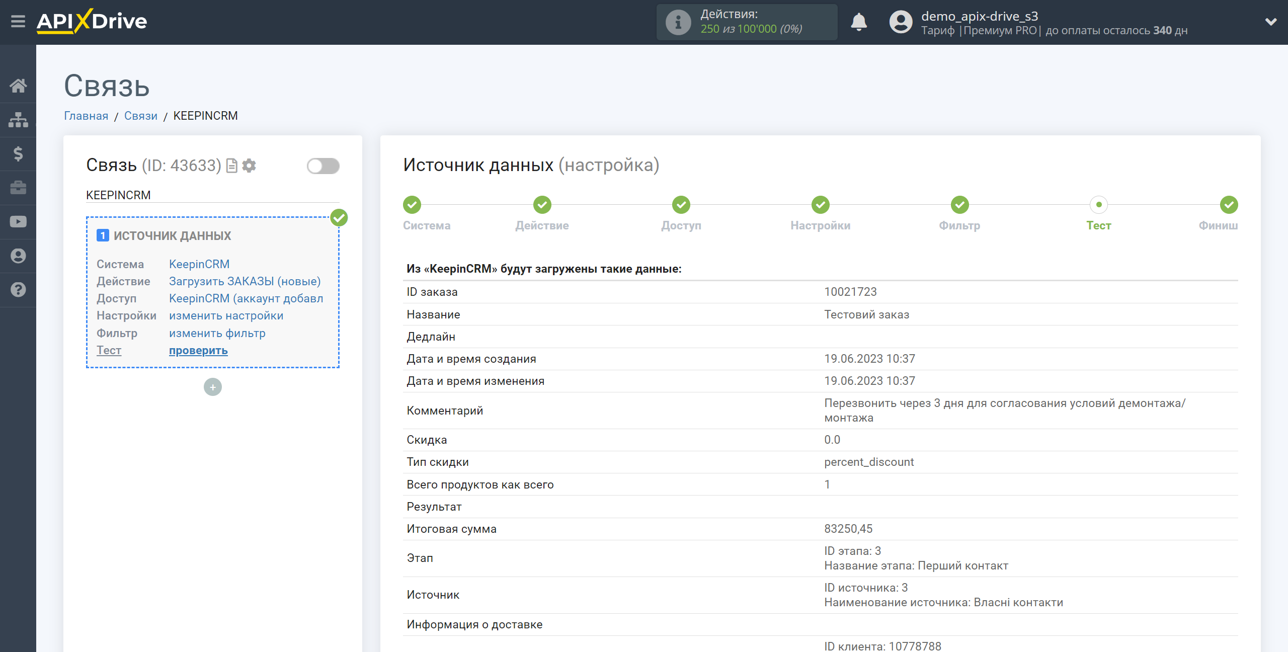Open connection settings gear icon
Viewport: 1288px width, 652px height.
pos(249,166)
